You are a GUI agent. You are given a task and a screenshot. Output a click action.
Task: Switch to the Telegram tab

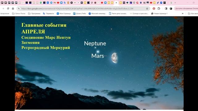pyautogui.click(x=51, y=3)
